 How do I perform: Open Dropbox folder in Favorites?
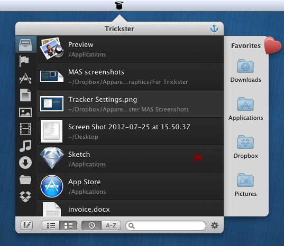click(x=245, y=142)
